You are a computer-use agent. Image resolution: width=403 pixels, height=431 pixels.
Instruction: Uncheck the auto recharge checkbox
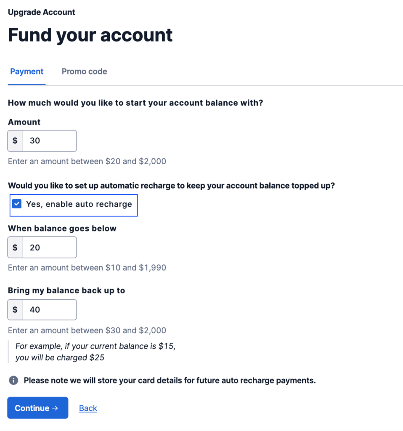(17, 204)
